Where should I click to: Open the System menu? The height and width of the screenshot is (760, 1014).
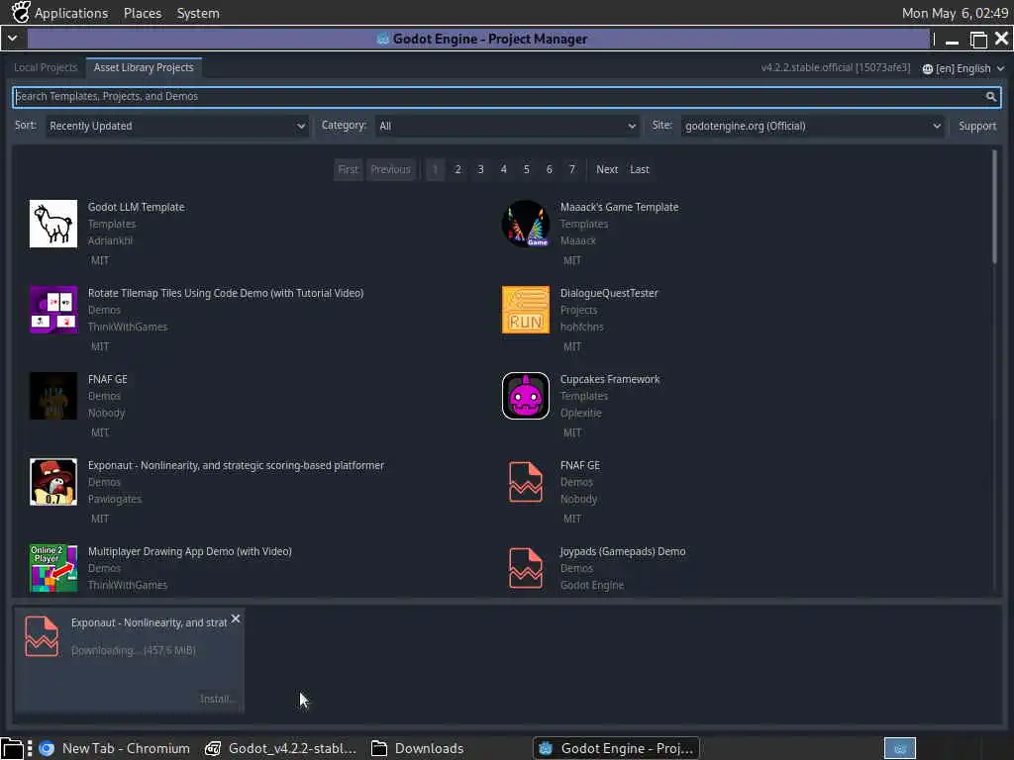[198, 13]
